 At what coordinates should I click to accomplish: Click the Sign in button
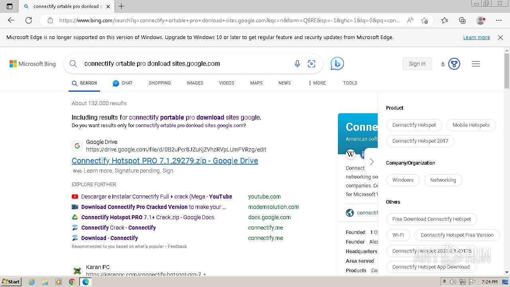(x=417, y=64)
